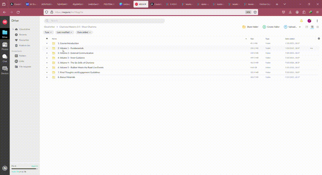This screenshot has height=175, width=322.
Task: Click the MEGA logo in the sidebar
Action: [x=5, y=22]
